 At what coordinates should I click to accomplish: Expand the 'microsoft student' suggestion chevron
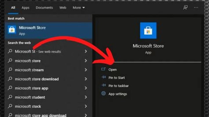[x=86, y=97]
